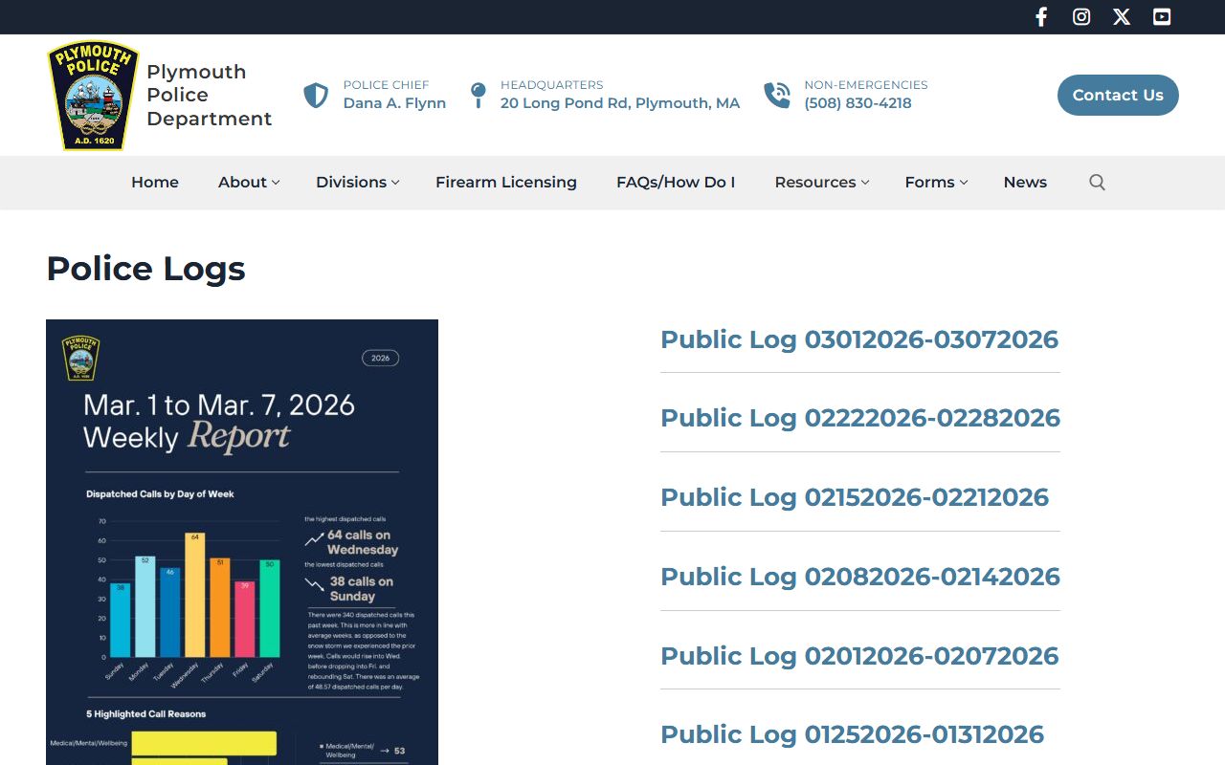Click "5 Highlighted Call Reasons" heading
The image size is (1225, 765).
click(x=145, y=714)
